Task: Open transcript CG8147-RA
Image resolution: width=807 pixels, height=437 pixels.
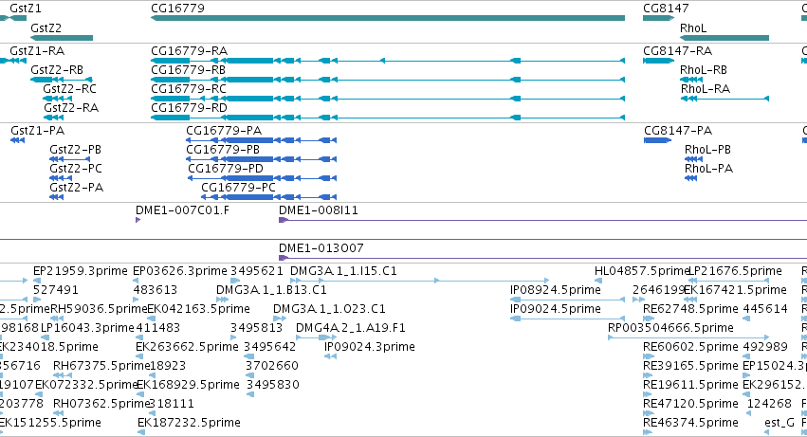Action: coord(677,51)
